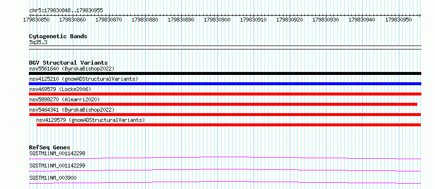Click ruler position 179830890

point(181,20)
